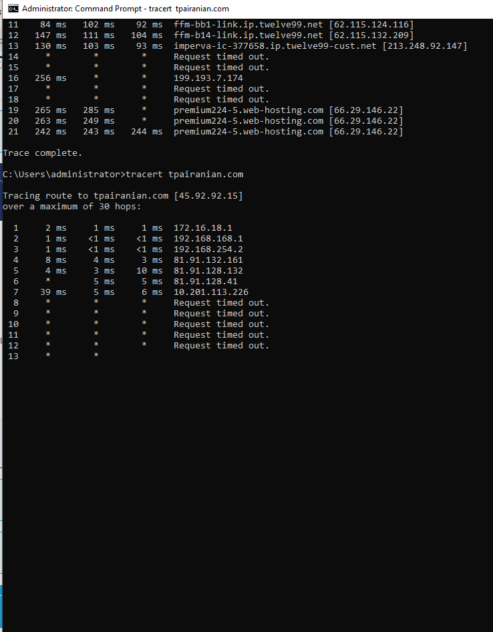493x632 pixels.
Task: Click the "over a maximum of 30 hops" line
Action: (x=72, y=207)
